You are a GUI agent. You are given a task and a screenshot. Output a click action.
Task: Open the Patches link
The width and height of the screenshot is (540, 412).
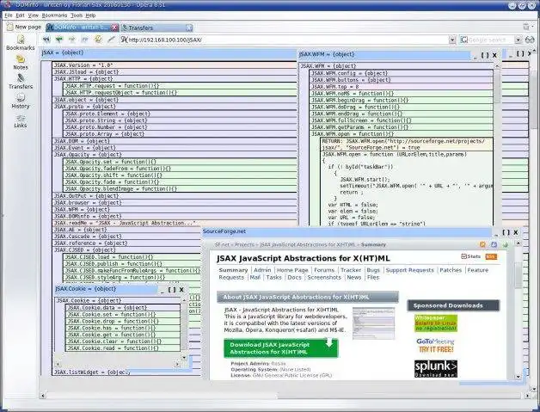[x=451, y=270]
